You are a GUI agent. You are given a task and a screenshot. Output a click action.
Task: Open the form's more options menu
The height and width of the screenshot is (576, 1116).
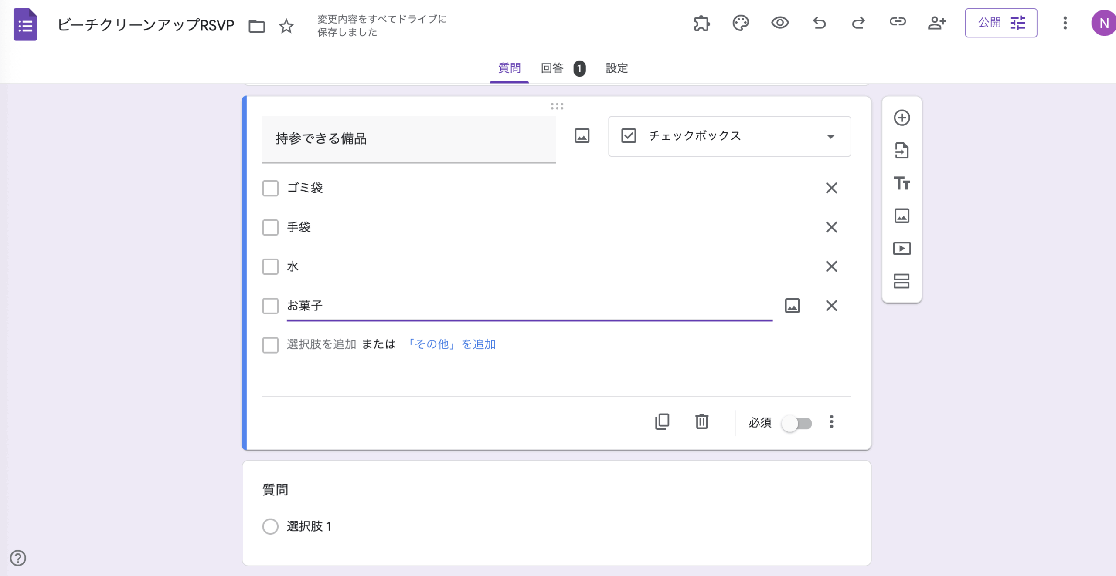click(x=1065, y=23)
